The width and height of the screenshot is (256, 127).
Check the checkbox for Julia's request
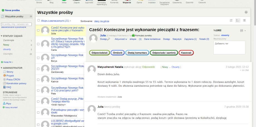pyautogui.click(x=38, y=30)
